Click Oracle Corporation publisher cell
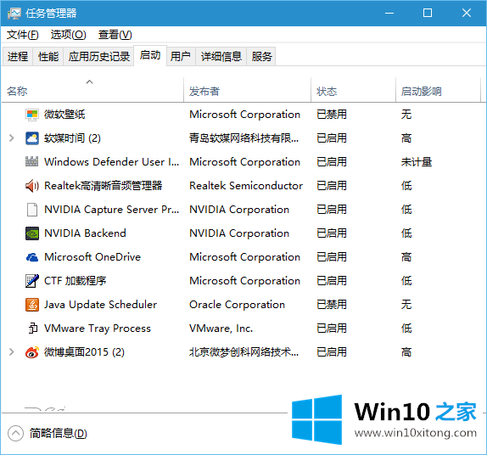 point(237,305)
